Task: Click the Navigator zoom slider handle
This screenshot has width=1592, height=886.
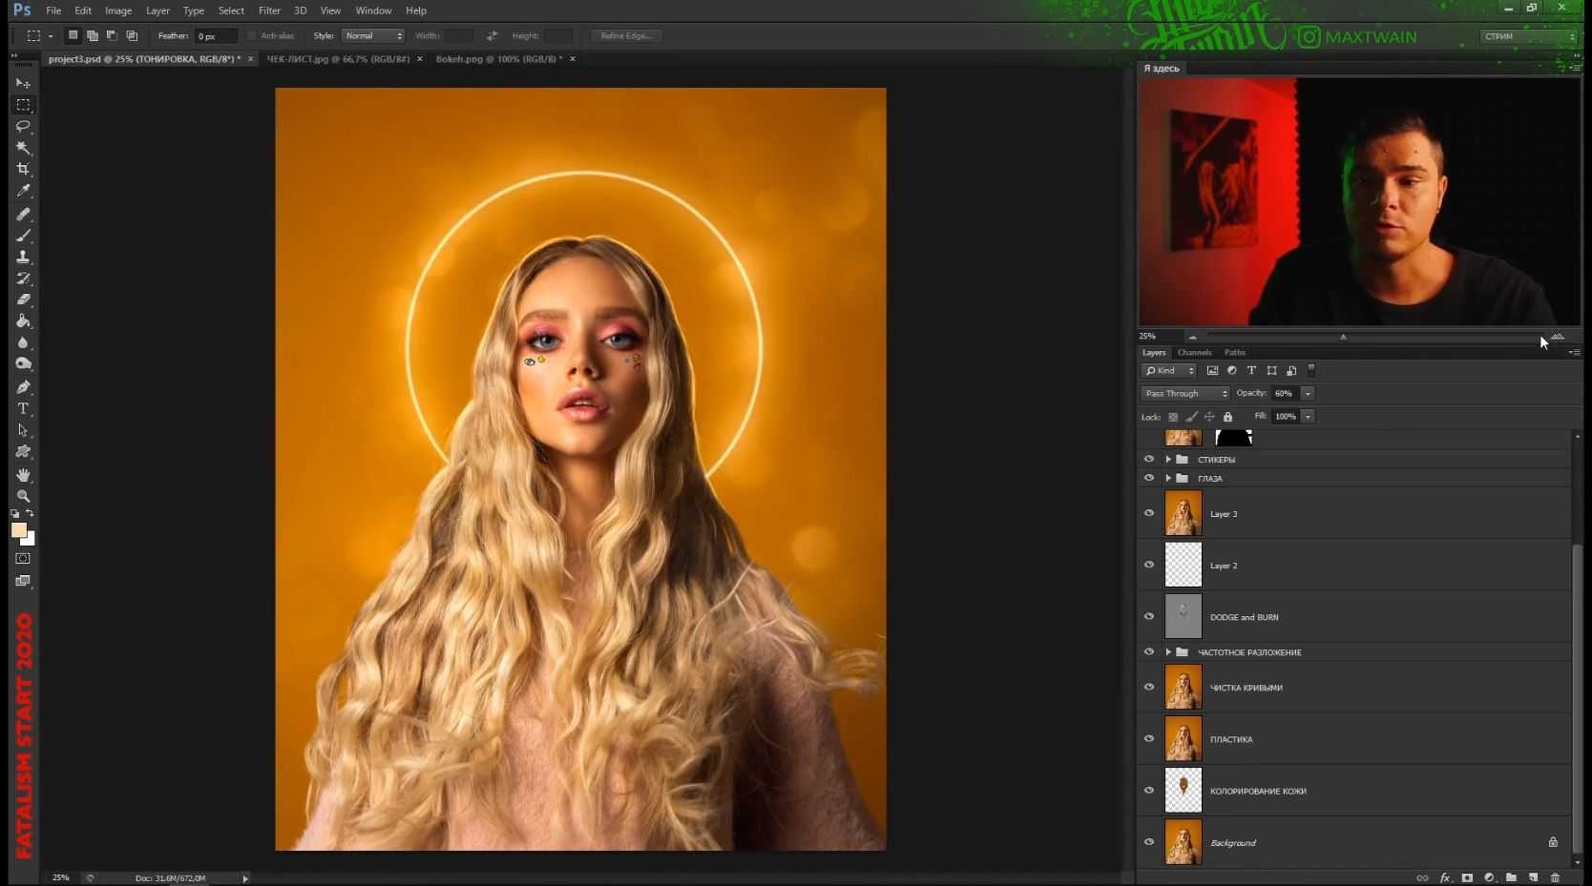Action: tap(1343, 337)
